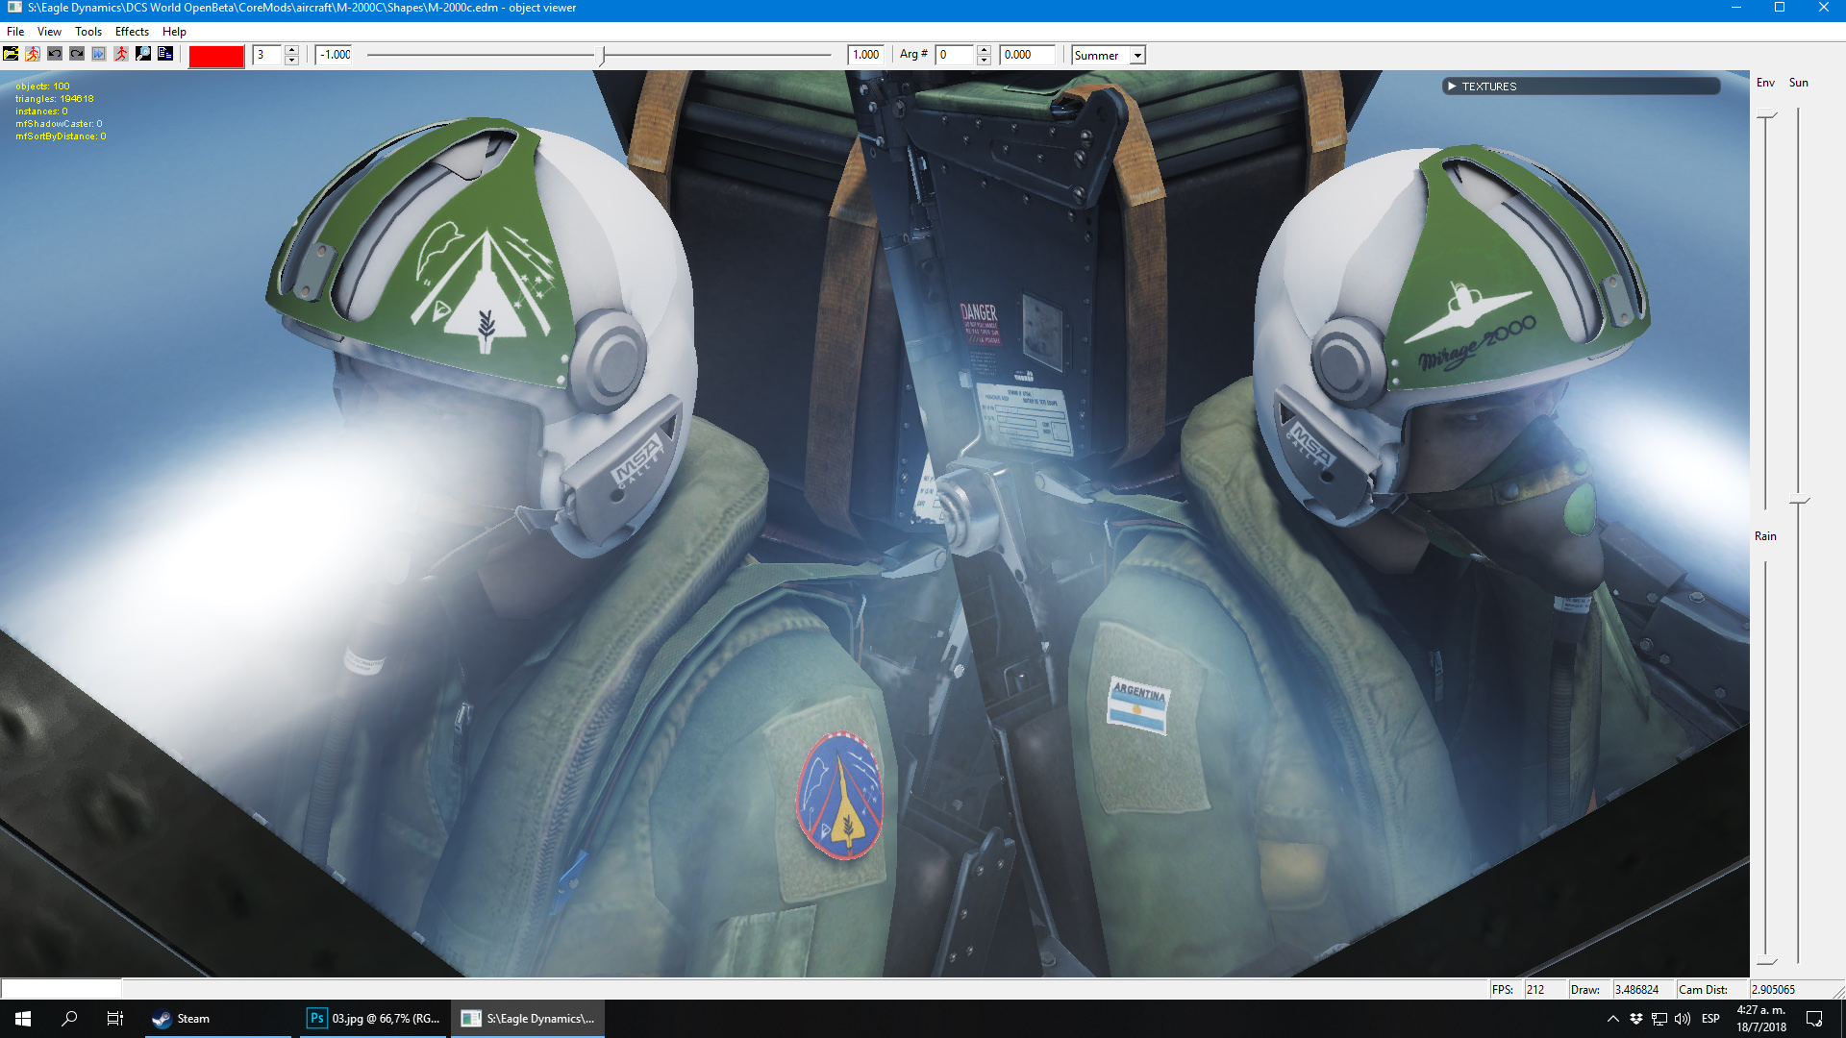Click the fast-forward playback icon
Image resolution: width=1846 pixels, height=1038 pixels.
[99, 54]
